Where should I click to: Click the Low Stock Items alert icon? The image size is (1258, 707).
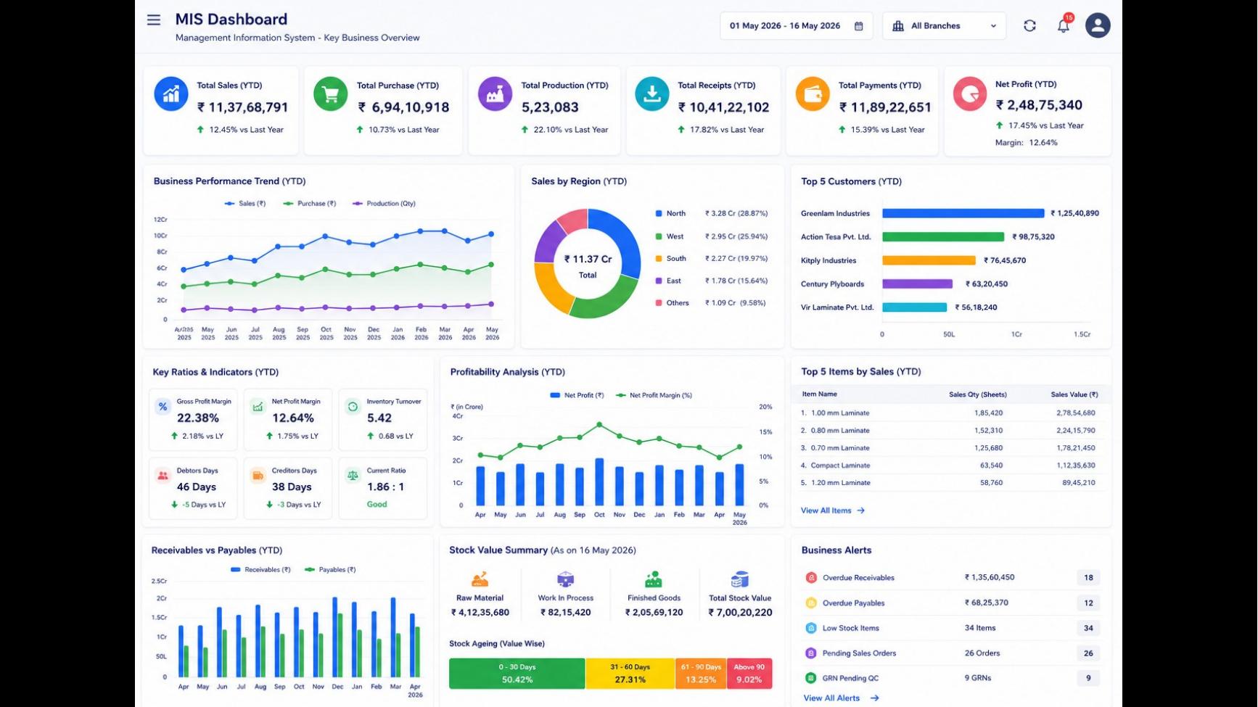click(811, 628)
